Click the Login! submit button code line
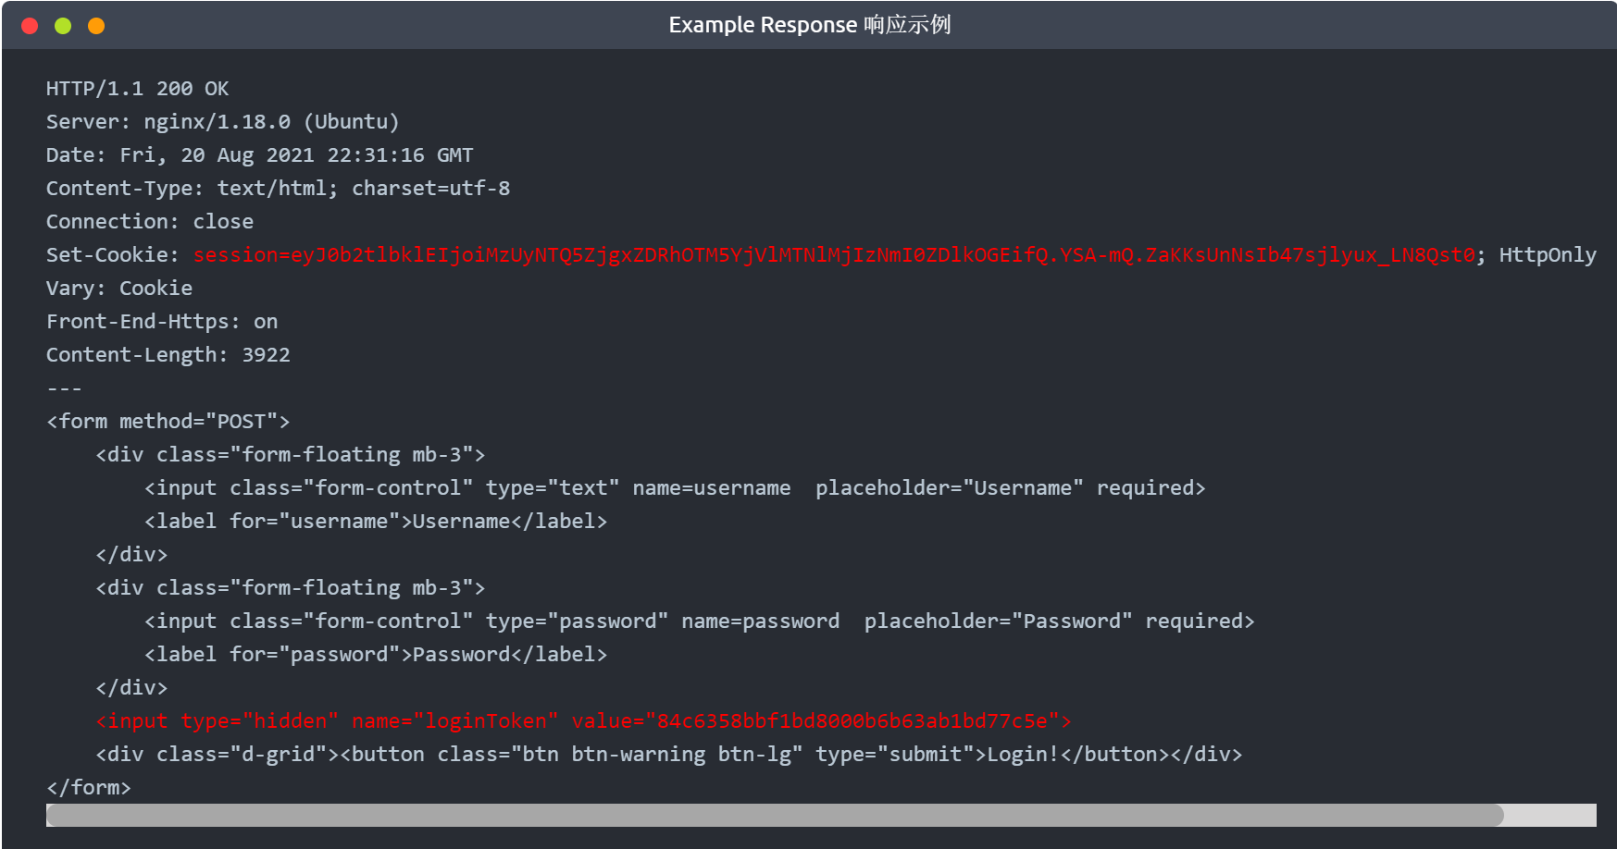Screen dimensions: 1617x849 668,755
